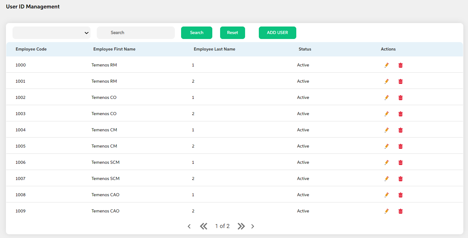Click Temenos CM in row 1005
This screenshot has height=238, width=468.
tap(104, 146)
